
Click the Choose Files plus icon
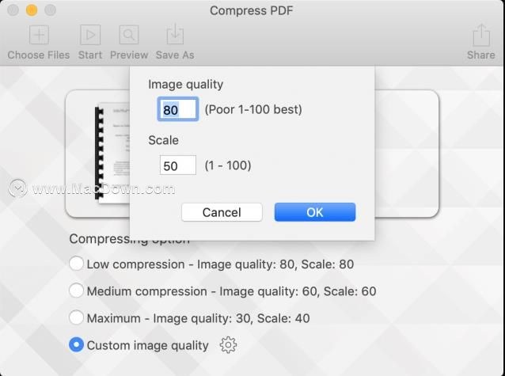(x=39, y=35)
